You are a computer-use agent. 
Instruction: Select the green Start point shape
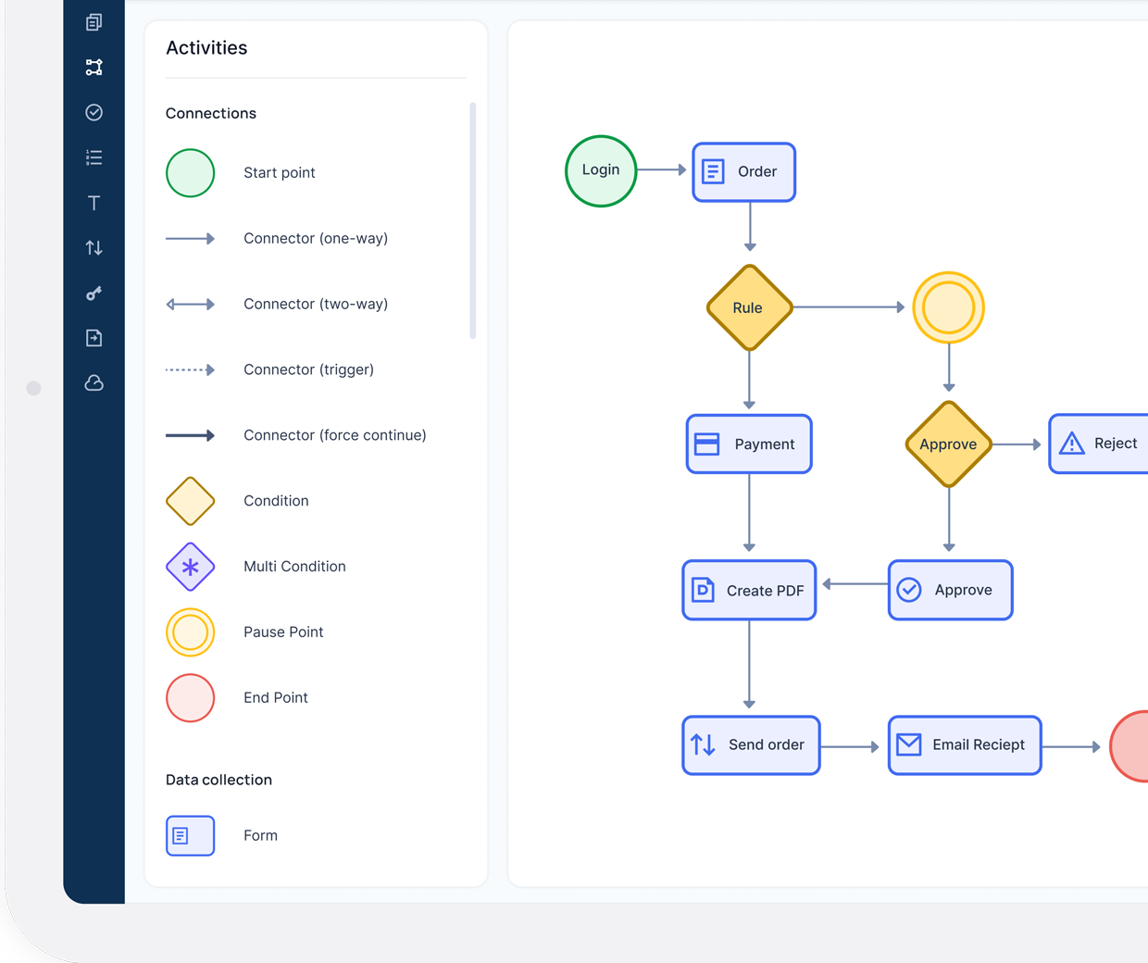coord(190,173)
